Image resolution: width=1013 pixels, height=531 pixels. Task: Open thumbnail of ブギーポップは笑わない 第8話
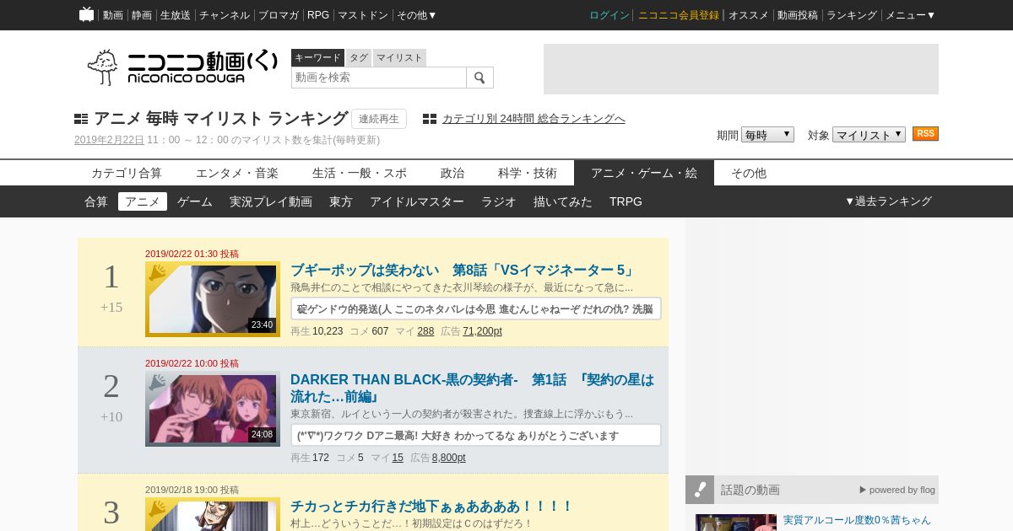[213, 299]
